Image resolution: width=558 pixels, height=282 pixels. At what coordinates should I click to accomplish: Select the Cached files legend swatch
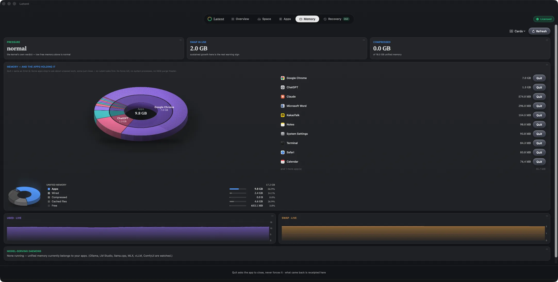pyautogui.click(x=49, y=202)
